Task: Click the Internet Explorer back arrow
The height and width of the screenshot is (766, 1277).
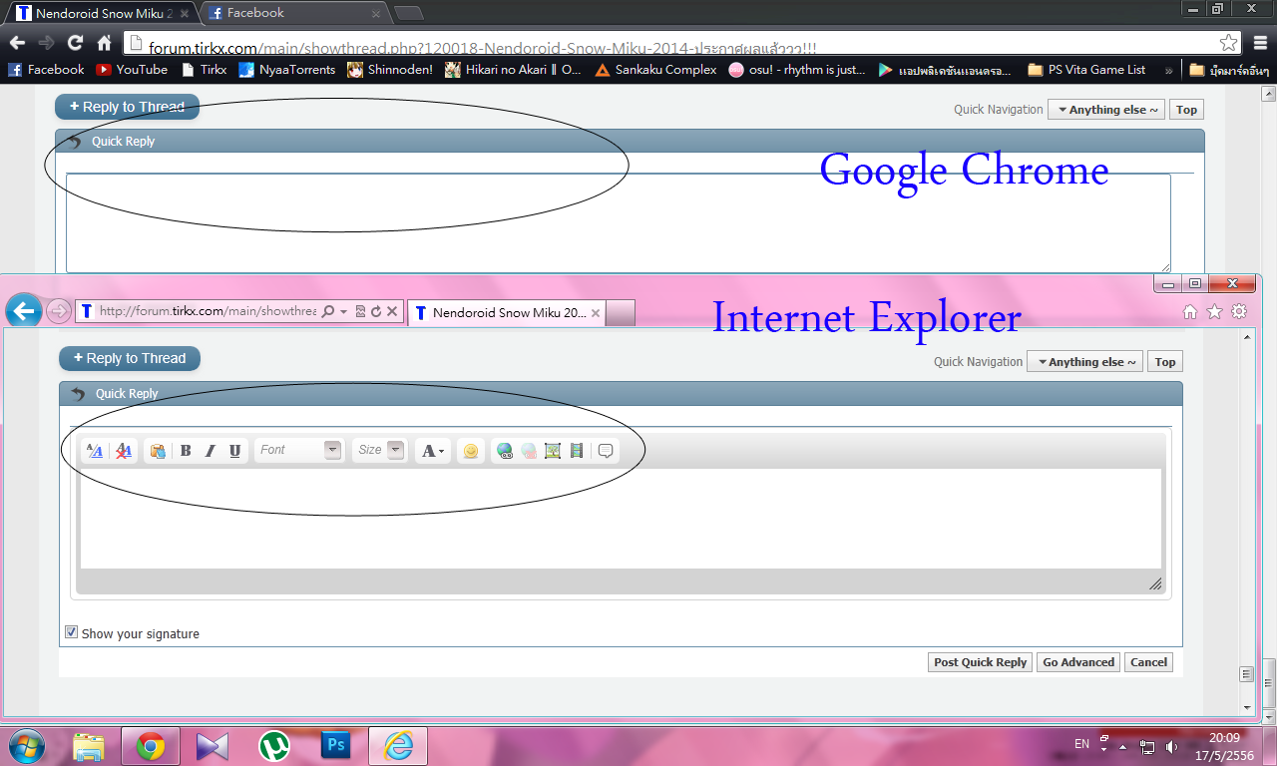Action: coord(23,312)
